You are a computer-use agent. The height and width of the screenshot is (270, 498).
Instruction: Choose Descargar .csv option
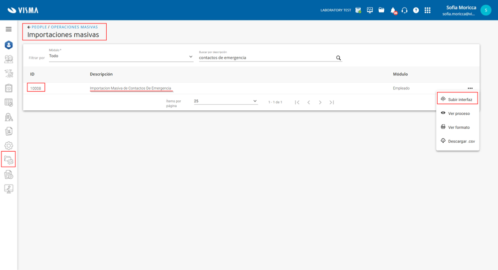coord(458,141)
